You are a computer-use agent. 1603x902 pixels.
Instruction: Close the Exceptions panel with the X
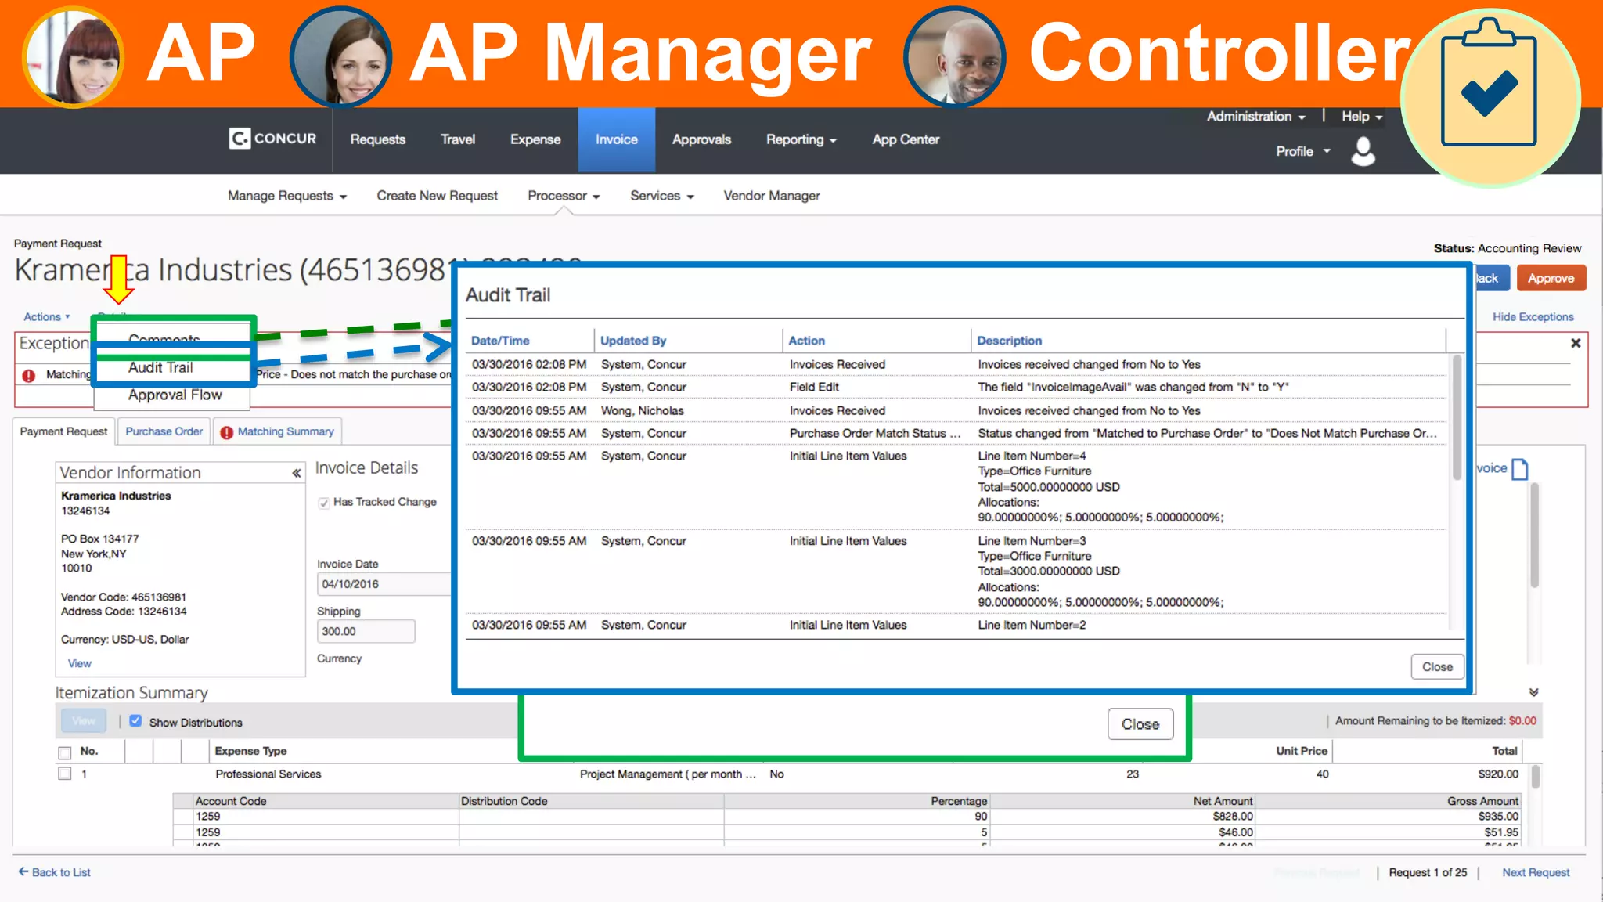point(1576,343)
